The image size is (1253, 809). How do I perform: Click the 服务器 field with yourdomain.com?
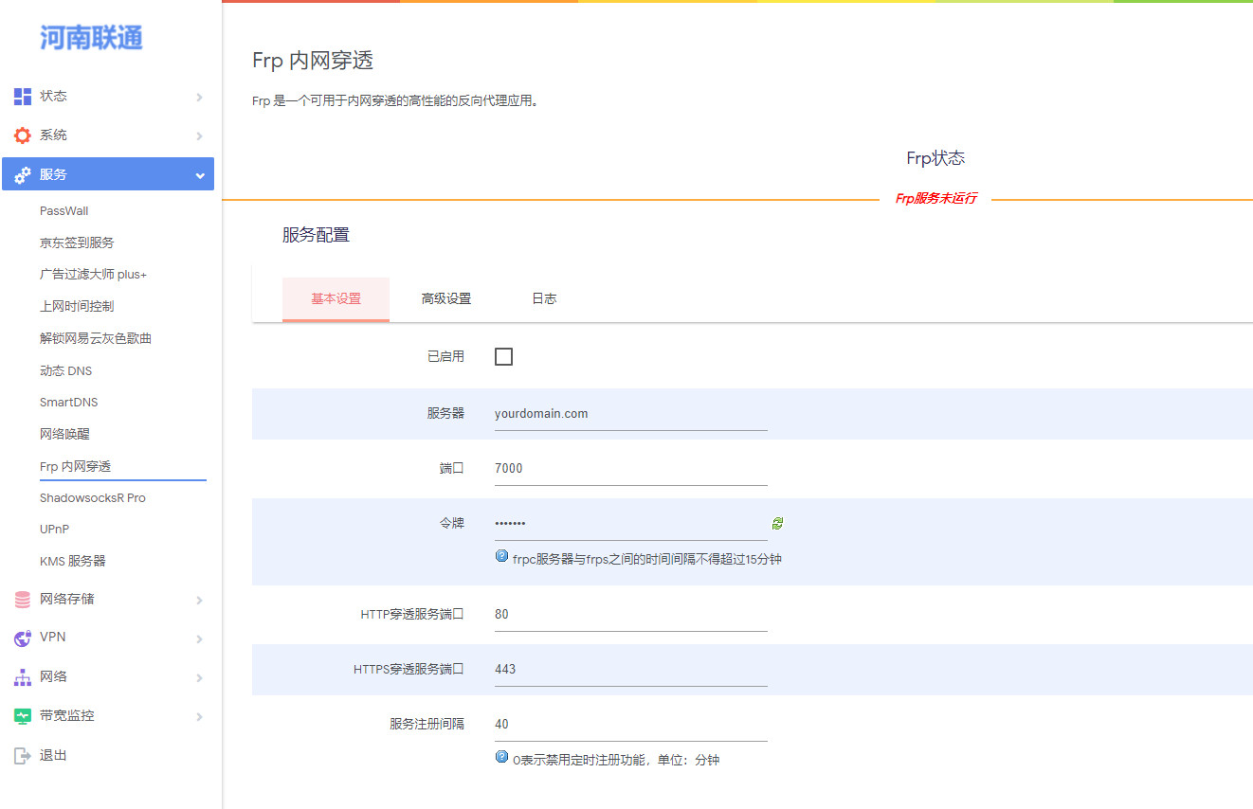click(631, 414)
